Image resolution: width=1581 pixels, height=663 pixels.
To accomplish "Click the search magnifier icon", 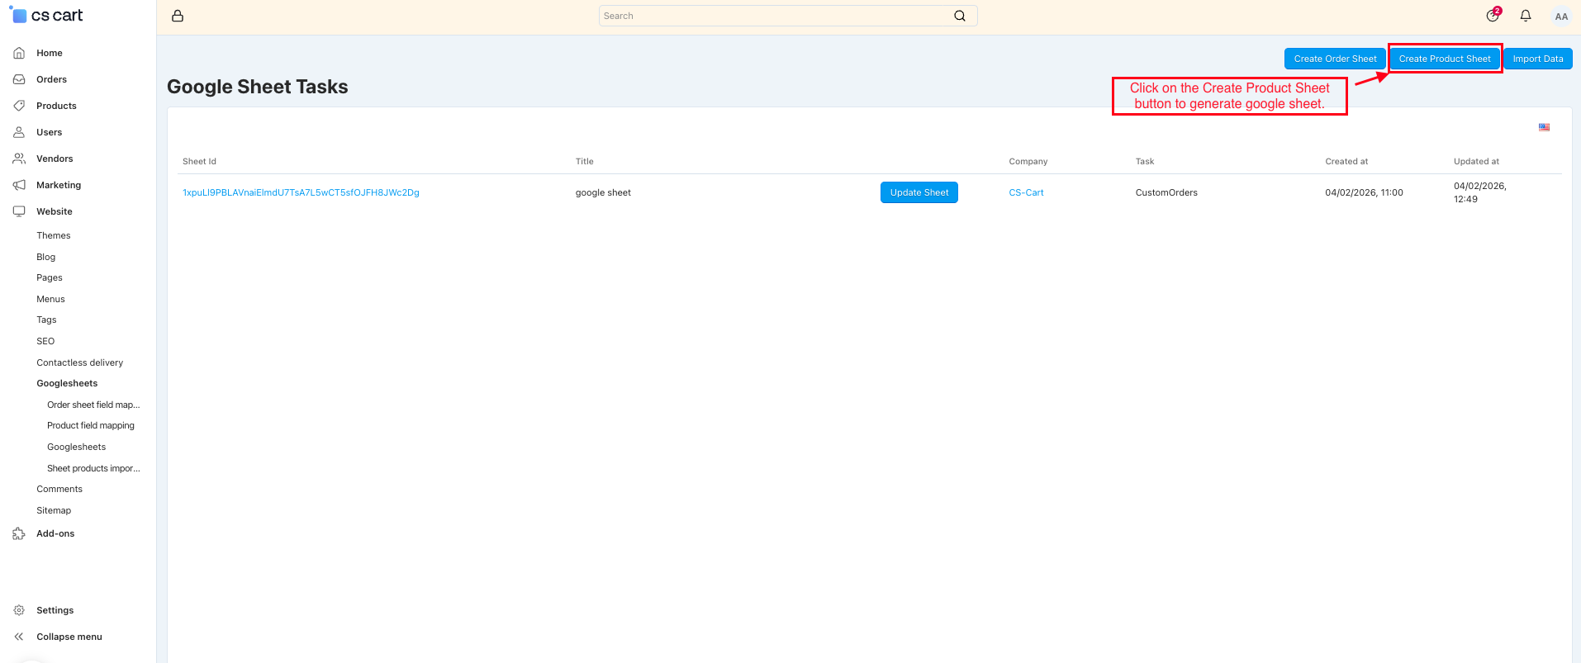I will (960, 16).
